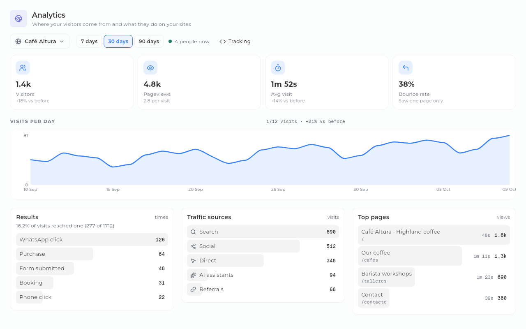
Task: Click the 1.4k Visitors value
Action: (23, 84)
